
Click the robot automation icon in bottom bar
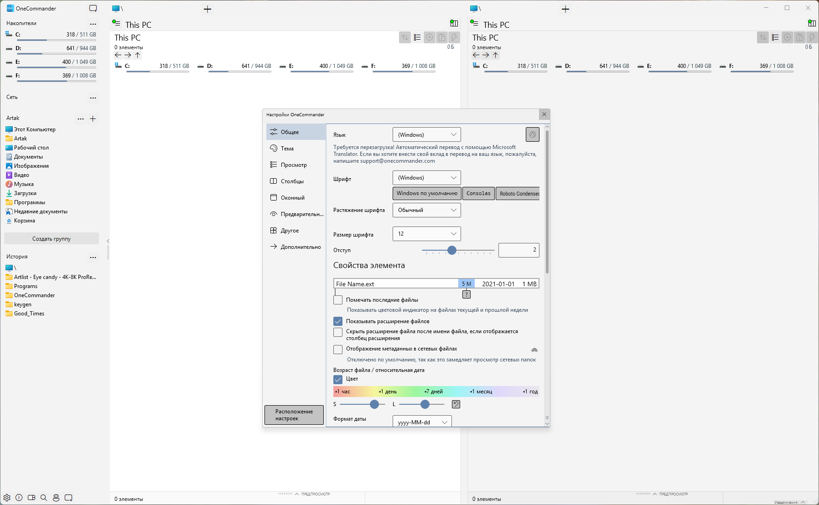coord(56,498)
